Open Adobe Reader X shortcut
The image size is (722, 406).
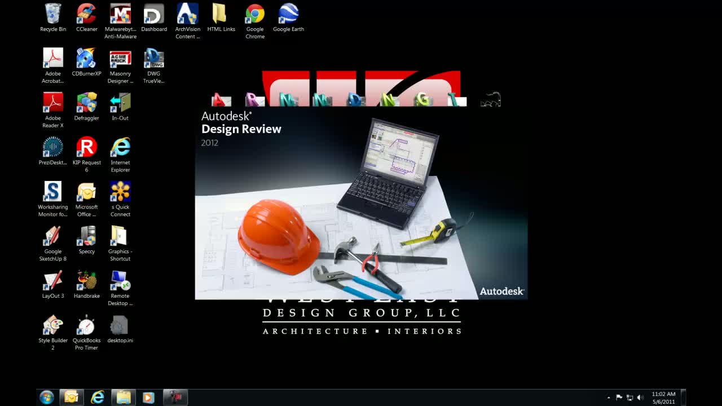(x=53, y=111)
